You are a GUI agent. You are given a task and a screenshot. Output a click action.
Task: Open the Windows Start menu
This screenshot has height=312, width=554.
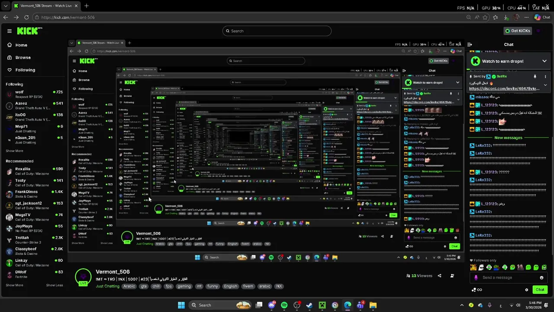(181, 305)
